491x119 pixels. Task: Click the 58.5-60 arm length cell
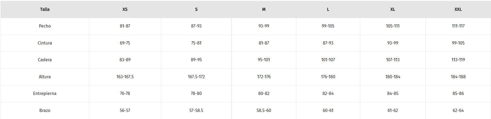point(264,110)
